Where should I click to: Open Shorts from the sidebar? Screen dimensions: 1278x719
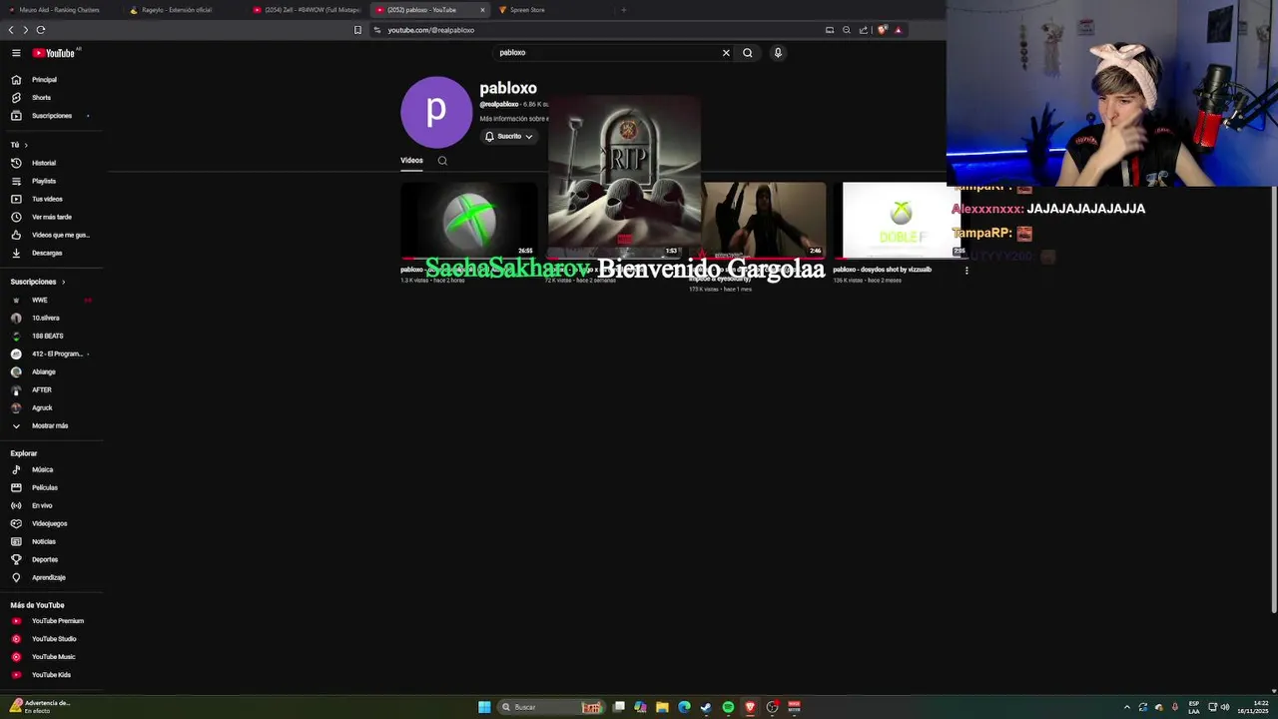click(41, 98)
